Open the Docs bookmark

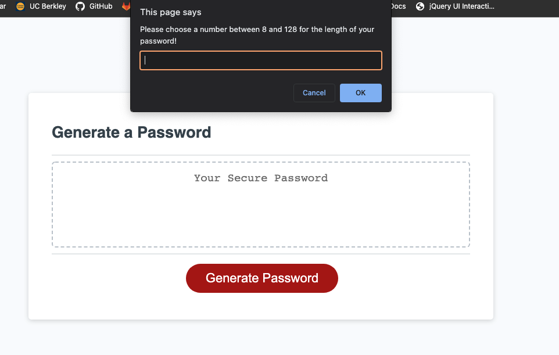pyautogui.click(x=398, y=6)
